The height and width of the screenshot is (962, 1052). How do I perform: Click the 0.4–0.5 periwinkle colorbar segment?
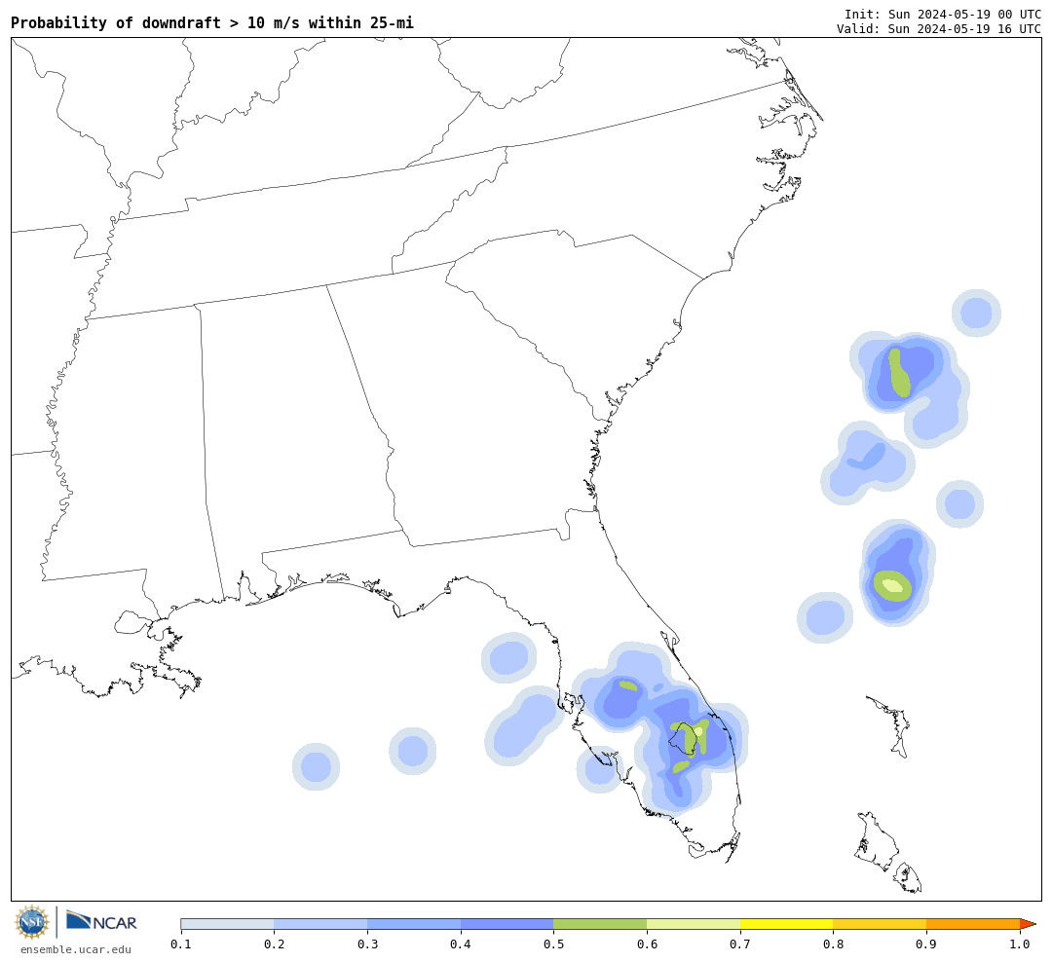pyautogui.click(x=507, y=924)
